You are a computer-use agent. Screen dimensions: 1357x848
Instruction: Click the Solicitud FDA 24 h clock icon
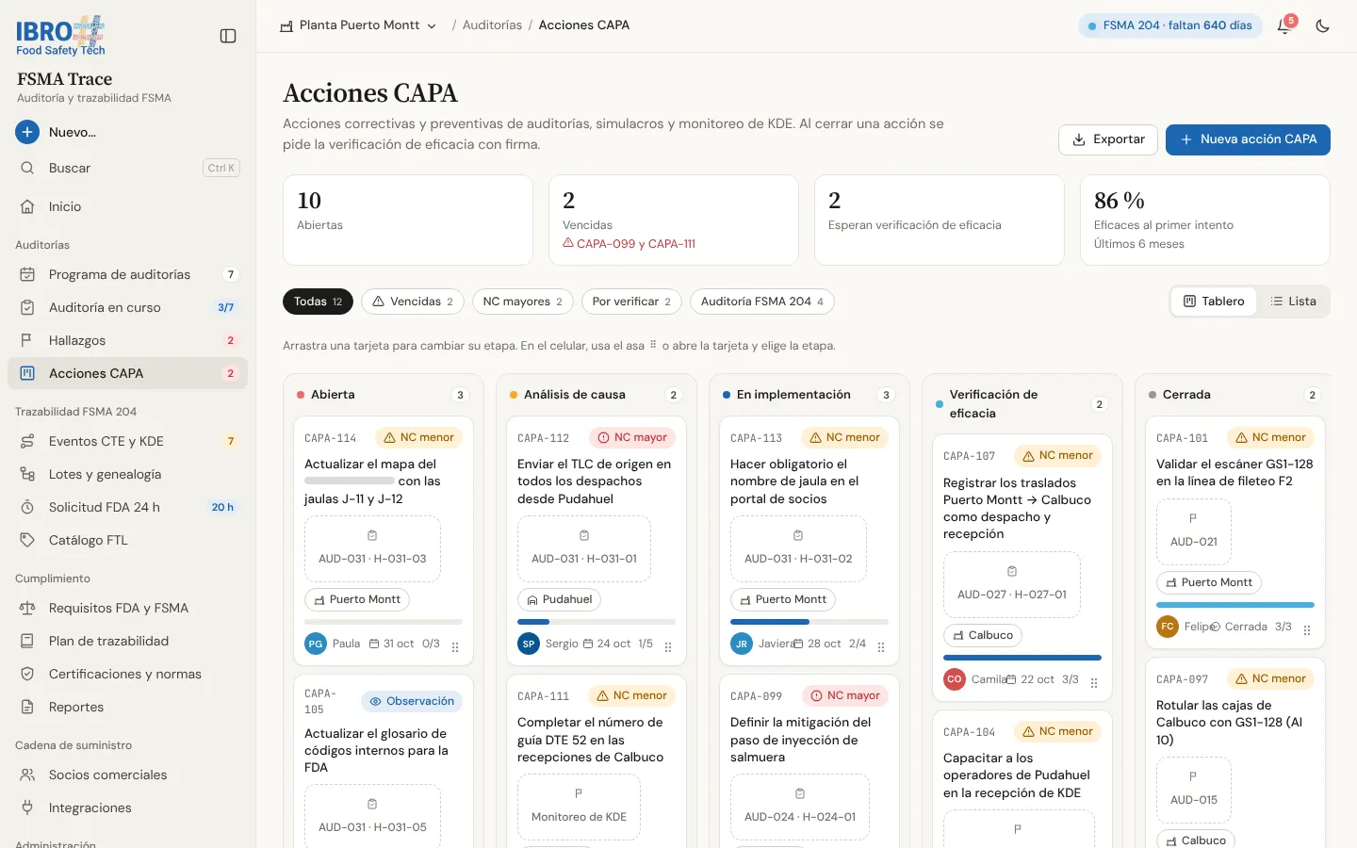coord(27,507)
